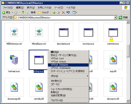Select the certobj.dll file icon
The image size is (131, 104).
tap(39, 87)
